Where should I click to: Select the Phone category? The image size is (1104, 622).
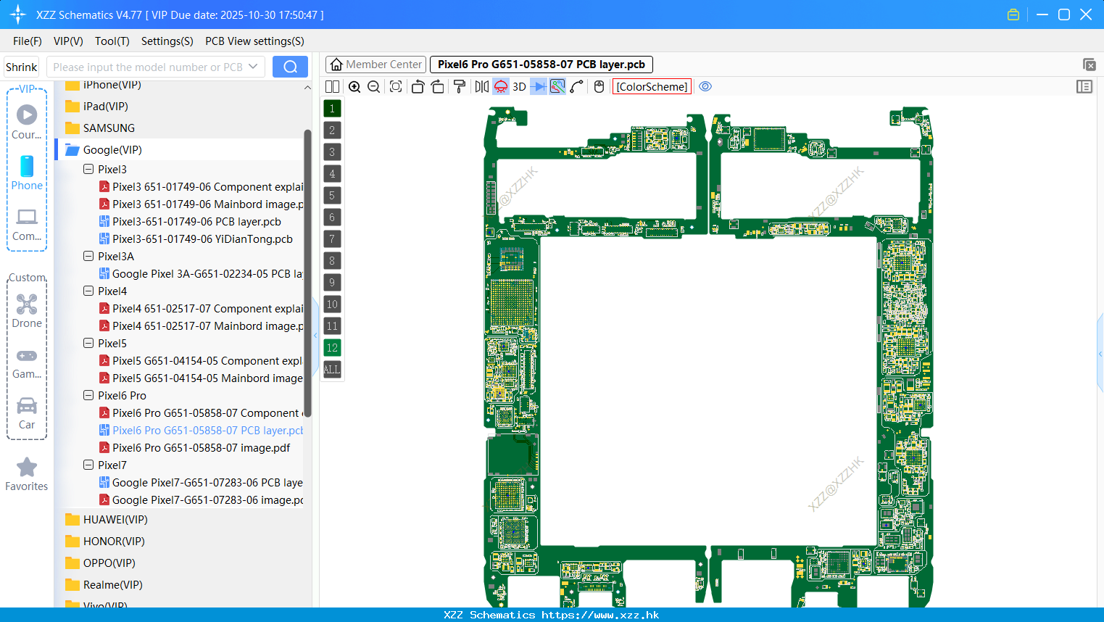point(27,173)
